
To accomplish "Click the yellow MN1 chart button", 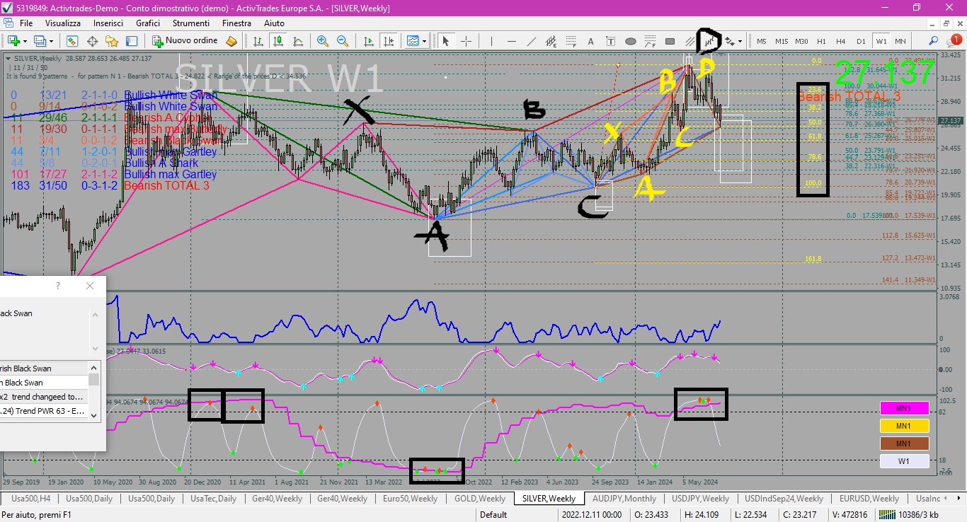I will (x=904, y=426).
